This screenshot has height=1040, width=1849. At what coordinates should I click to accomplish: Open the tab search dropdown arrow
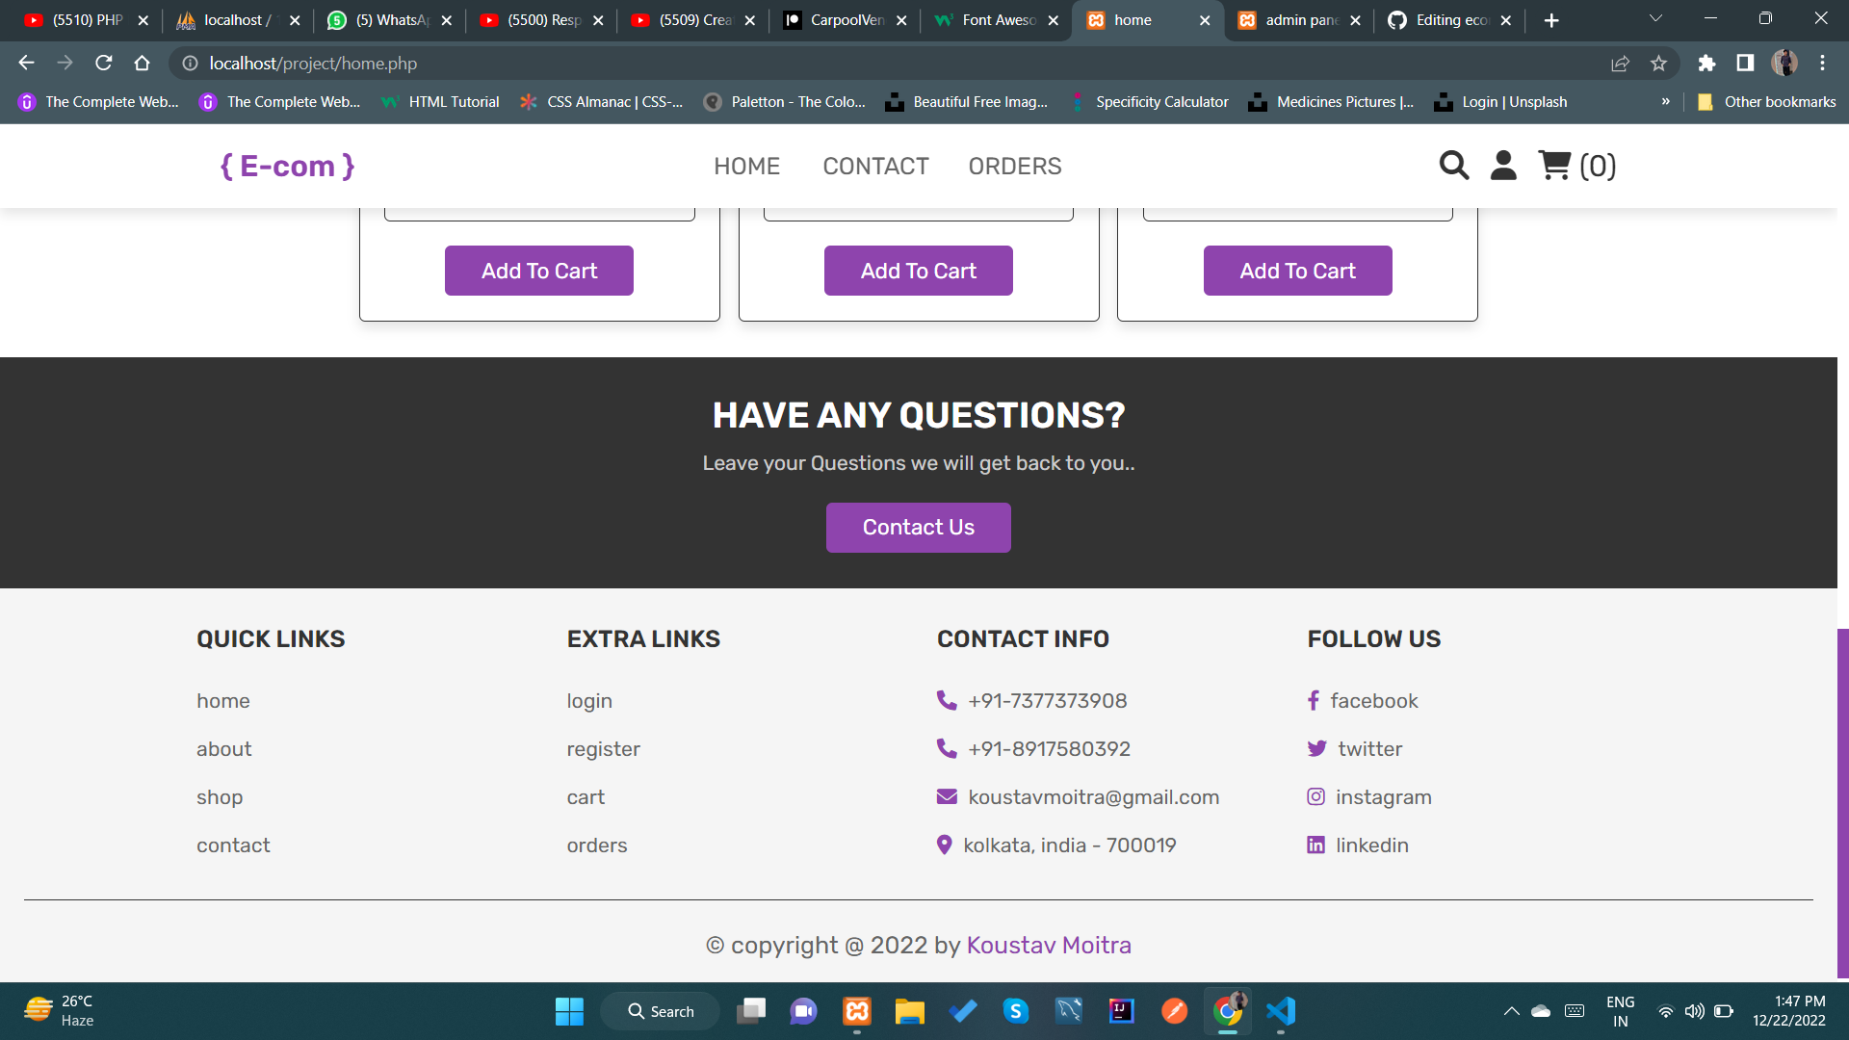click(x=1655, y=18)
